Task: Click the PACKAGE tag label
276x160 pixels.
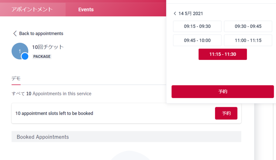Action: [42, 56]
